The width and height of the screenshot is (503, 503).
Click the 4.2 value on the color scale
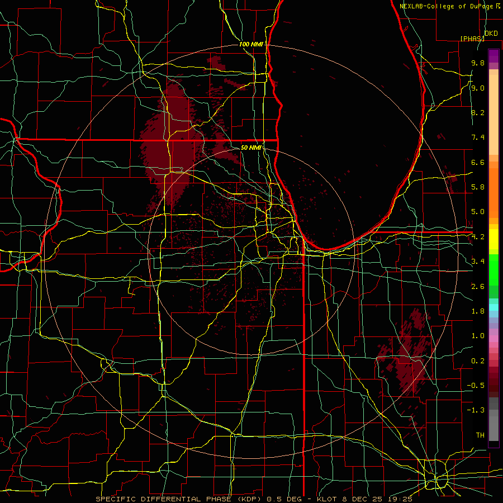click(x=478, y=237)
